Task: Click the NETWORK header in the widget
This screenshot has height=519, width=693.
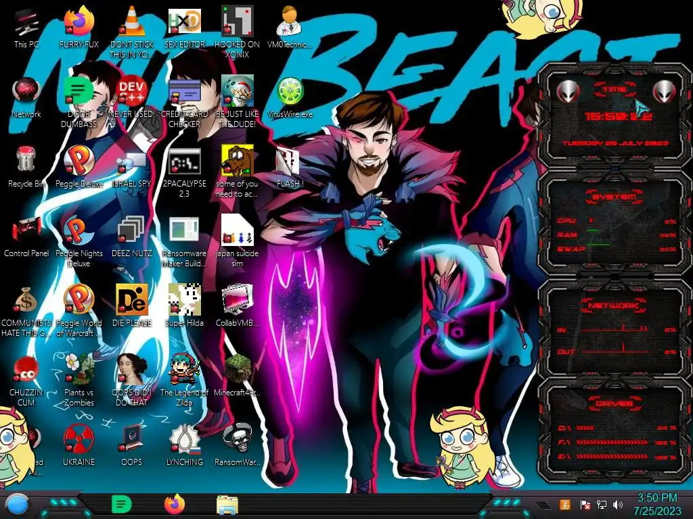Action: tap(614, 305)
